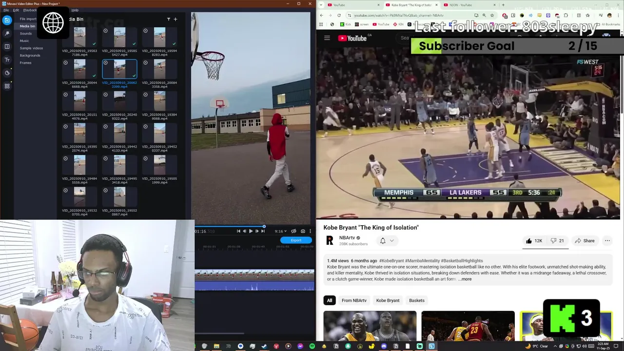Skip to next clip in Movavi player
The image size is (624, 351).
click(263, 231)
